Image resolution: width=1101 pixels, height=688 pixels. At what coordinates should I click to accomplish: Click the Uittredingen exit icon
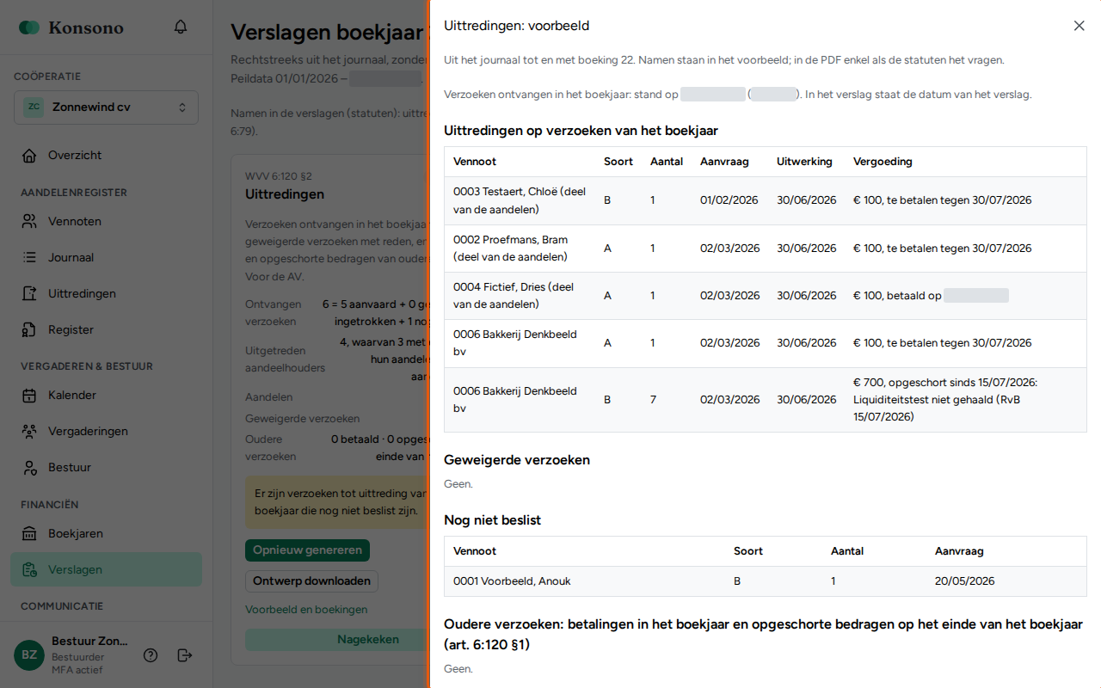tap(29, 293)
